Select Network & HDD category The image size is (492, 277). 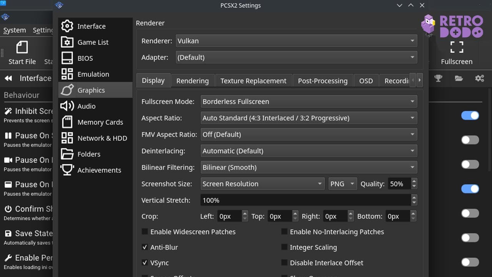(95, 138)
